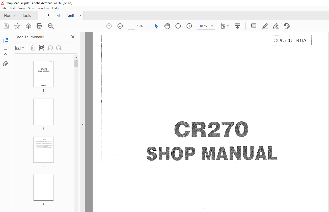Open the zoom level dropdown arrow

point(212,26)
